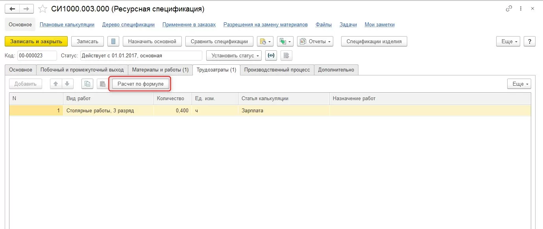Click the Записать button
543x229 pixels.
coord(87,41)
